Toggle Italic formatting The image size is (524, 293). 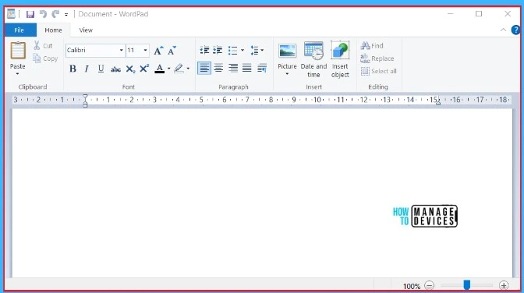click(87, 69)
